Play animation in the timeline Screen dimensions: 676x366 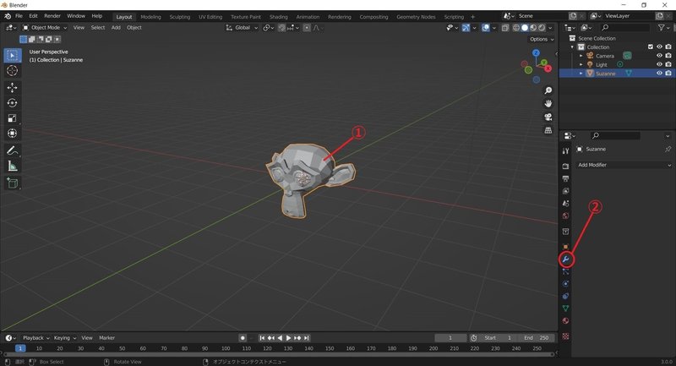(x=288, y=338)
